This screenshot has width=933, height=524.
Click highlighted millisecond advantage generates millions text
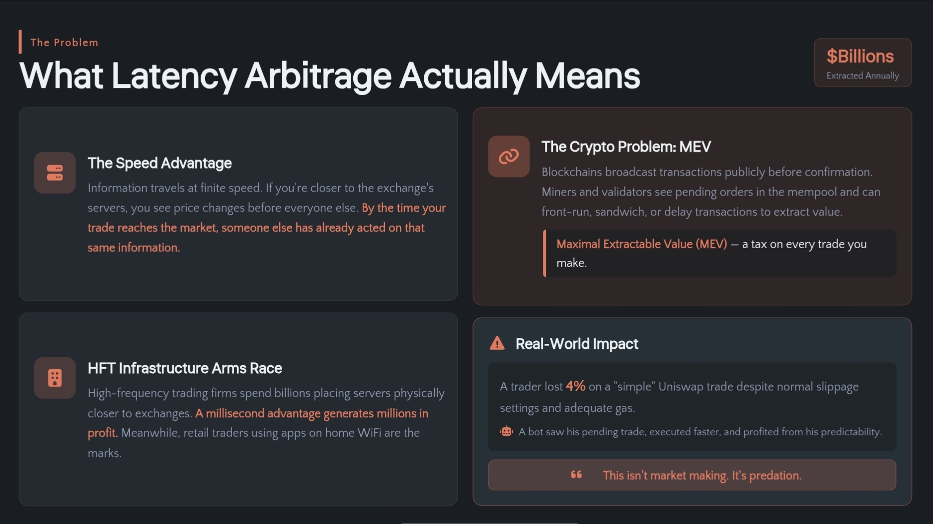[258, 423]
